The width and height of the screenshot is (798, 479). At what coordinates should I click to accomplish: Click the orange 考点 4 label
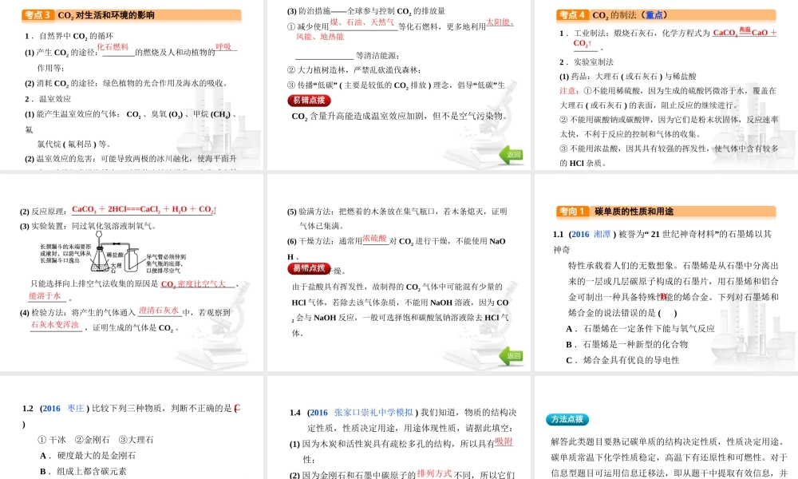572,15
